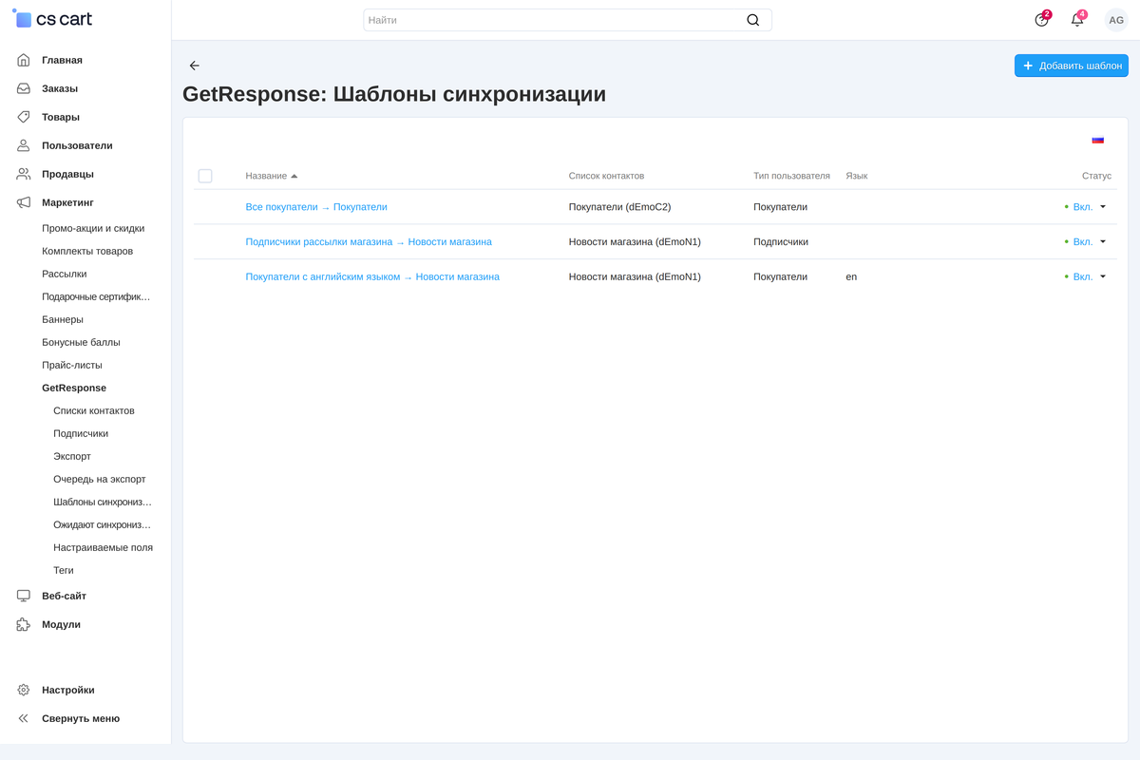
Task: Click the inbox icon beside Заказы
Action: coord(24,88)
